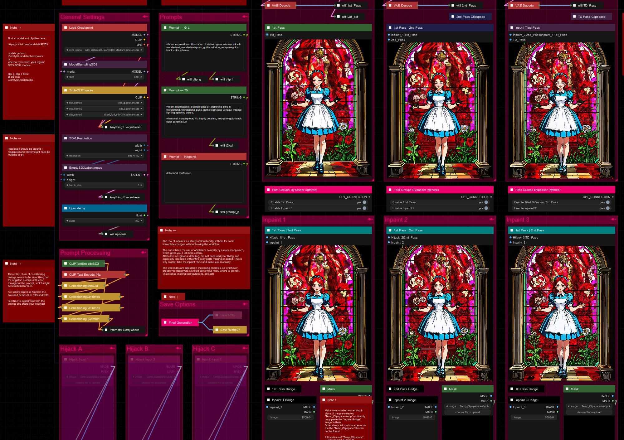Image resolution: width=624 pixels, height=440 pixels.
Task: Open the clip_name3 dropdown
Action: click(x=104, y=115)
